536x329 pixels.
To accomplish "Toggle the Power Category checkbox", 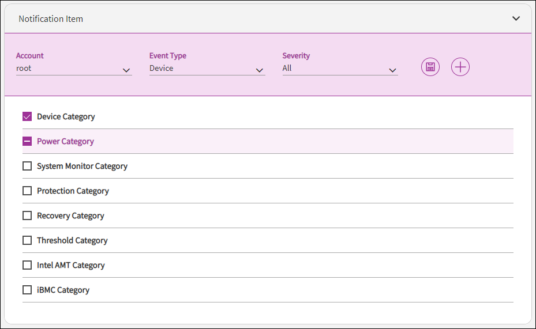I will tap(27, 141).
